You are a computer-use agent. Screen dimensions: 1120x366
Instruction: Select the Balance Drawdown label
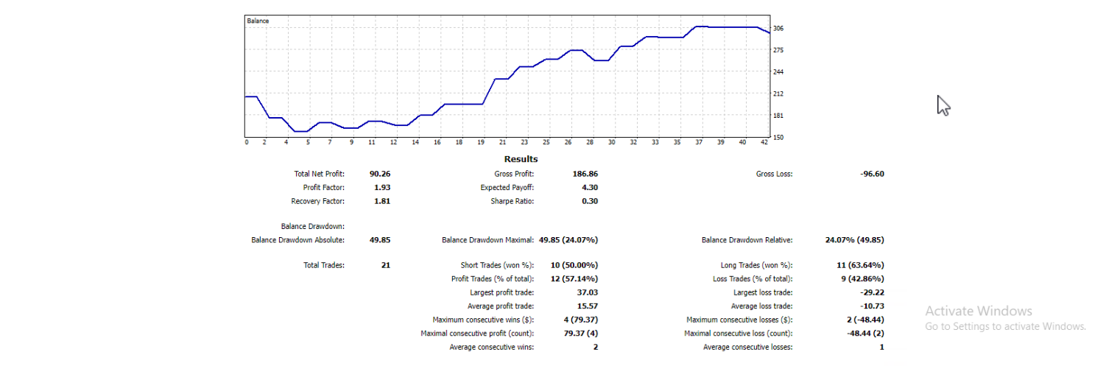(x=313, y=227)
